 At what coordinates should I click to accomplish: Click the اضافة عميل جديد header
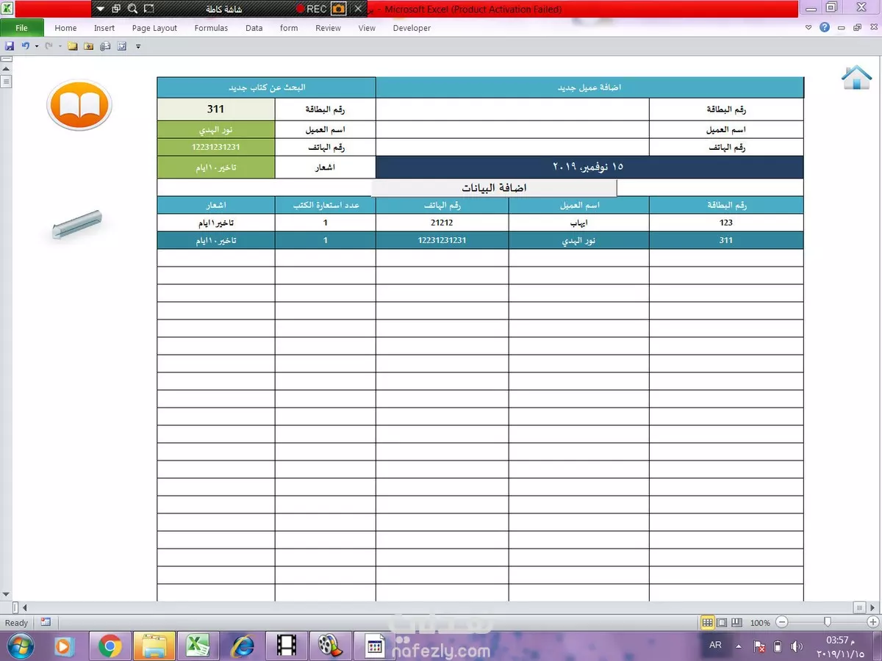click(x=589, y=87)
